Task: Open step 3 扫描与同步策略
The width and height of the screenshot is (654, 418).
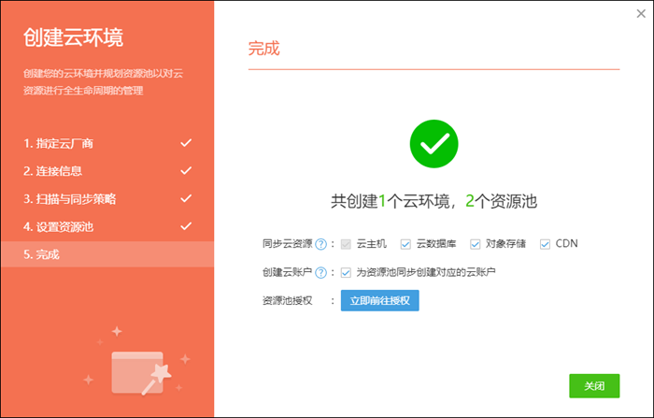Action: click(x=70, y=199)
